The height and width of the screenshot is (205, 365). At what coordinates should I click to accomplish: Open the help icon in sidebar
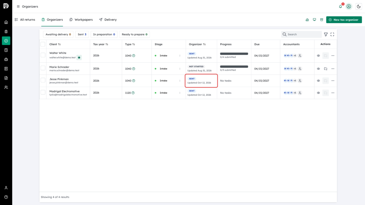(x=6, y=197)
